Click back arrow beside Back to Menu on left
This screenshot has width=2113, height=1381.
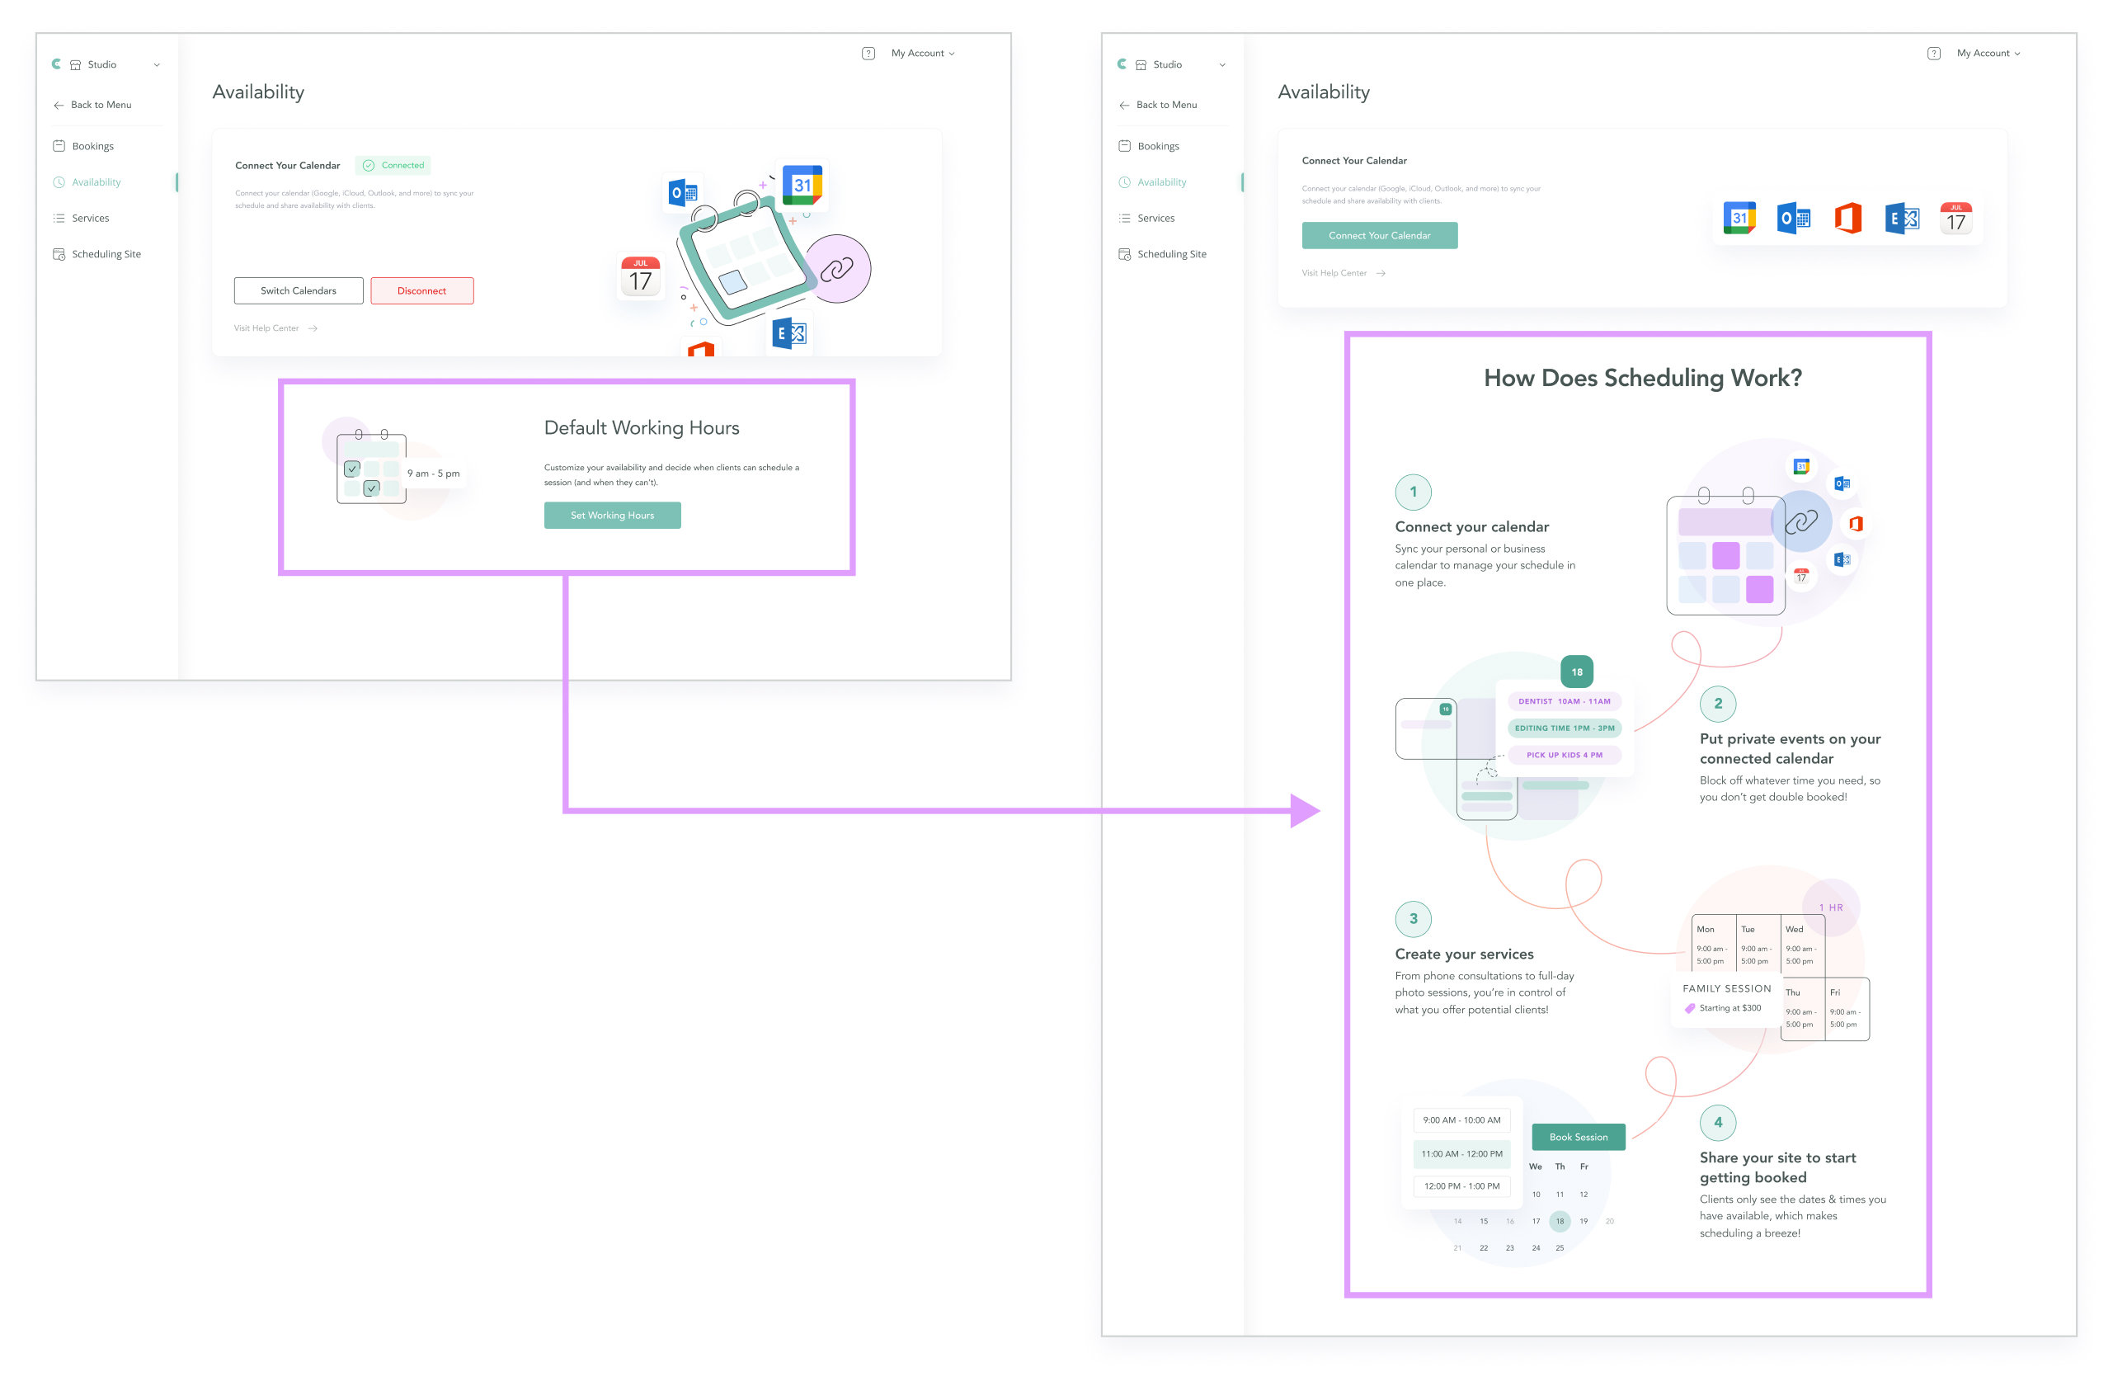pyautogui.click(x=59, y=105)
